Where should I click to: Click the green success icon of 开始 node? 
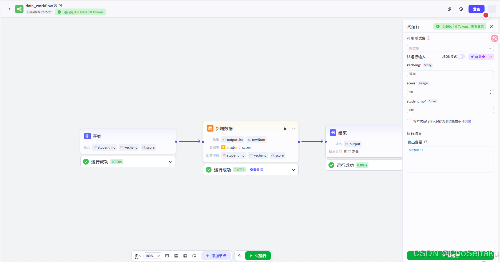coord(86,162)
